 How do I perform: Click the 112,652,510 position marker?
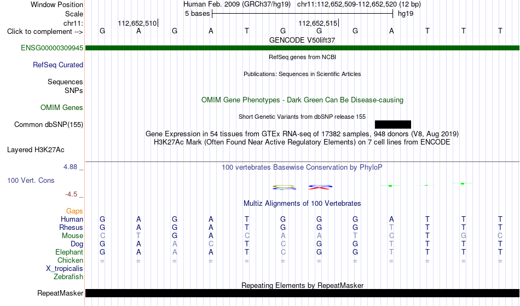[137, 24]
